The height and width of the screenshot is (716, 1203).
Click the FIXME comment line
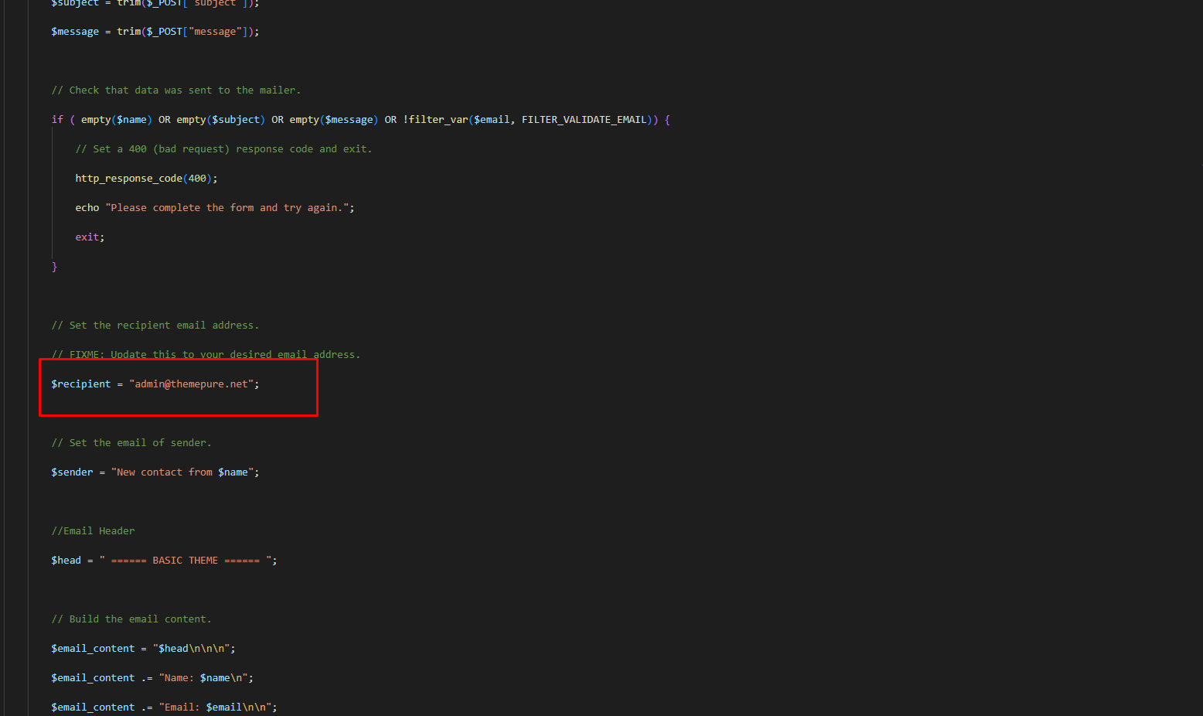(206, 354)
